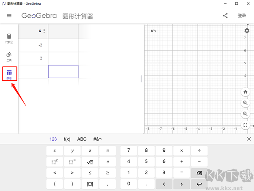254x191 pixels.
Task: Switch keyboard to #&¬ symbols tab
Action: tap(97, 139)
